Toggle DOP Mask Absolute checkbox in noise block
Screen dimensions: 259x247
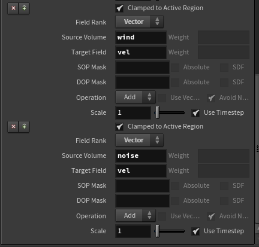[x=175, y=201]
